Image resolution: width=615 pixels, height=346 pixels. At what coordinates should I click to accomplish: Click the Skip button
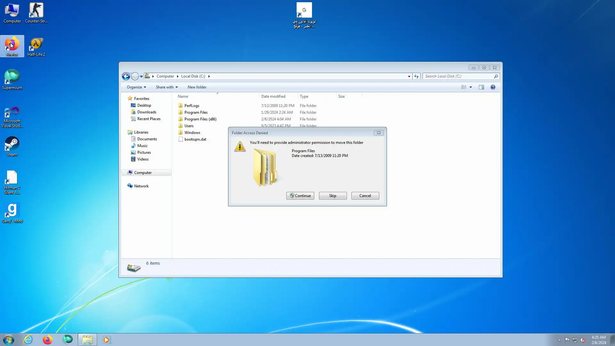tap(332, 196)
